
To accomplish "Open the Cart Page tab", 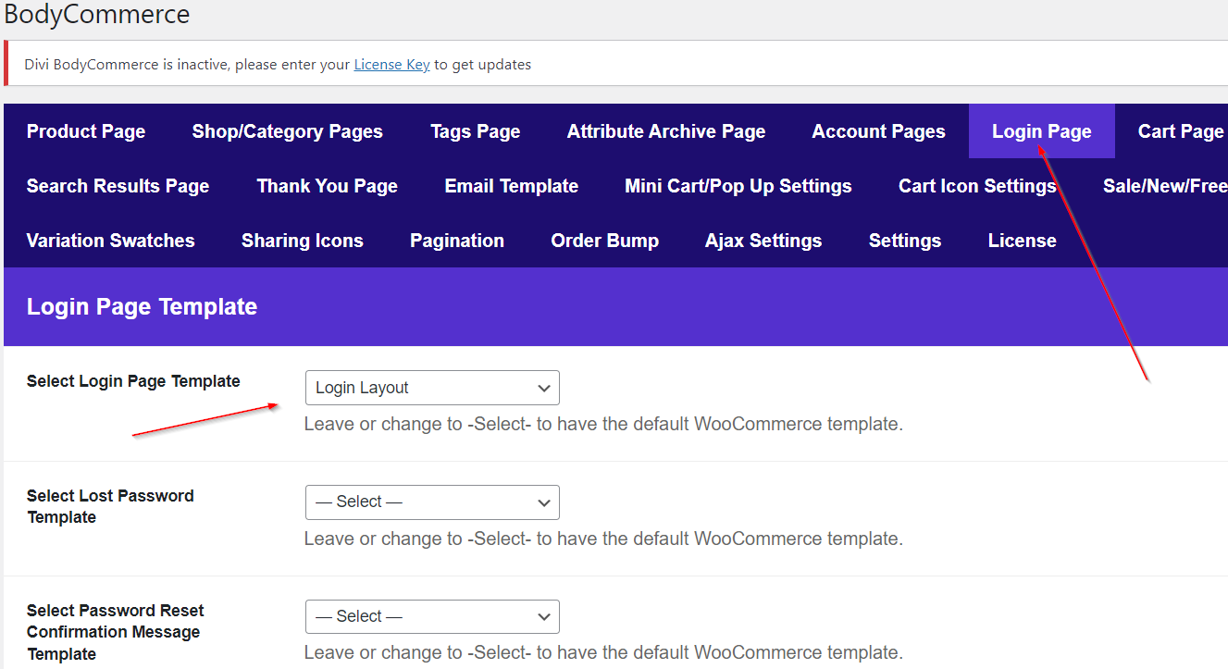I will point(1180,131).
